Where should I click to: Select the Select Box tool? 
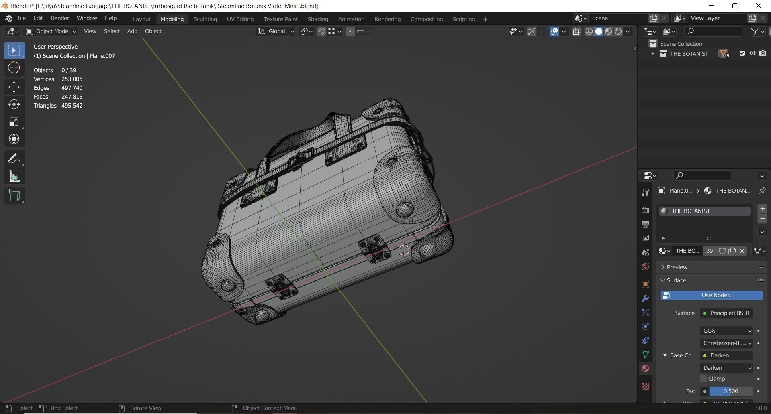pos(14,51)
